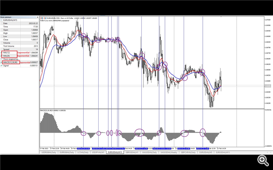Click the MA(26) value 1.064241
This screenshot has width=273, height=170.
34,56
